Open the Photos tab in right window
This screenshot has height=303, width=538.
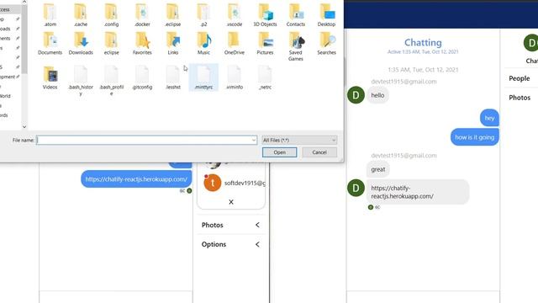coord(520,98)
